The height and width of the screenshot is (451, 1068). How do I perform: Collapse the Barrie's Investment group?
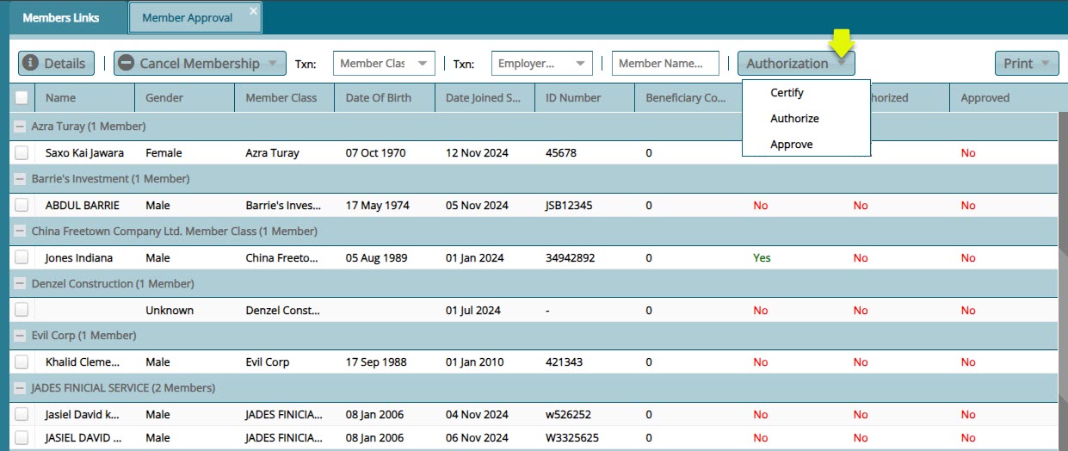click(x=20, y=179)
